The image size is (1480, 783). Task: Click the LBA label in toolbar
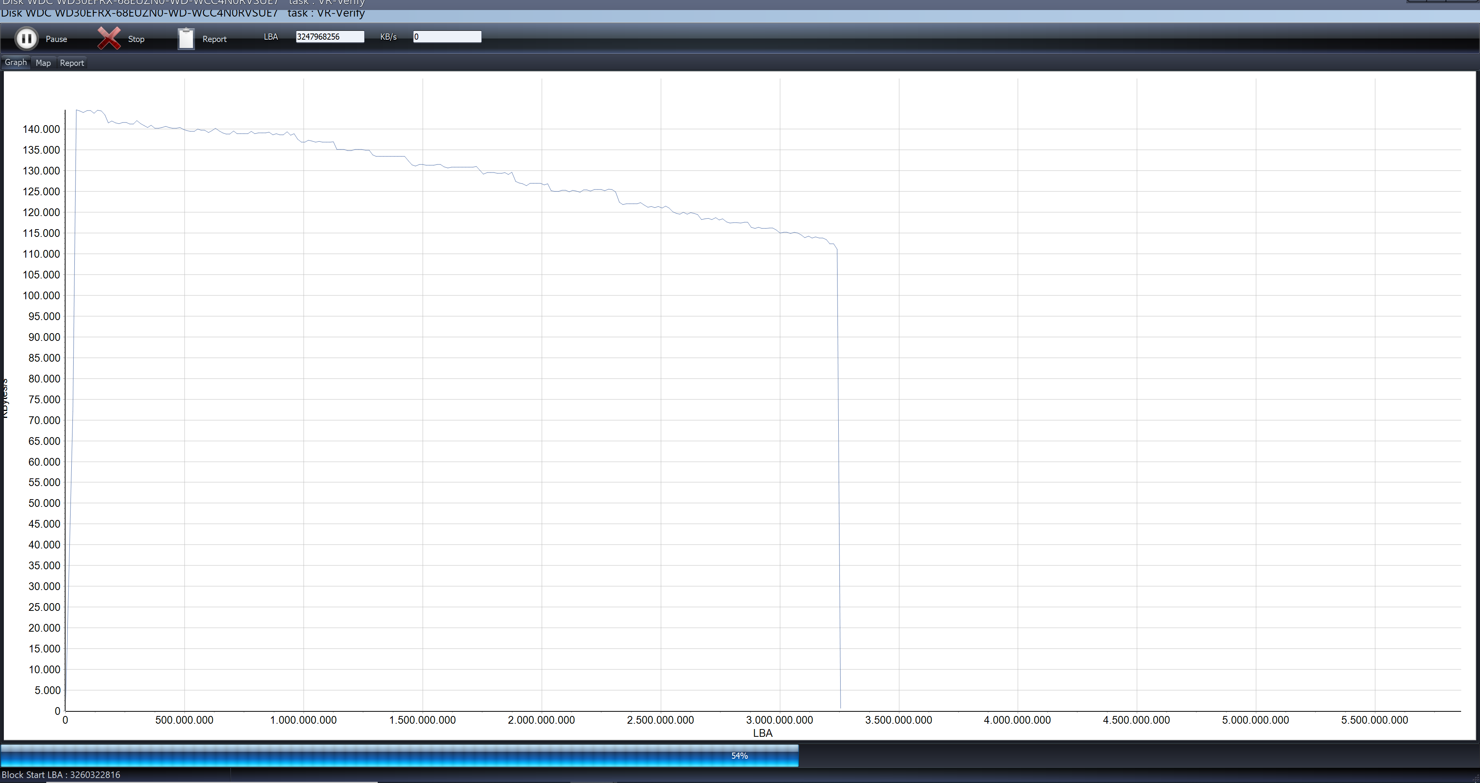(x=271, y=37)
